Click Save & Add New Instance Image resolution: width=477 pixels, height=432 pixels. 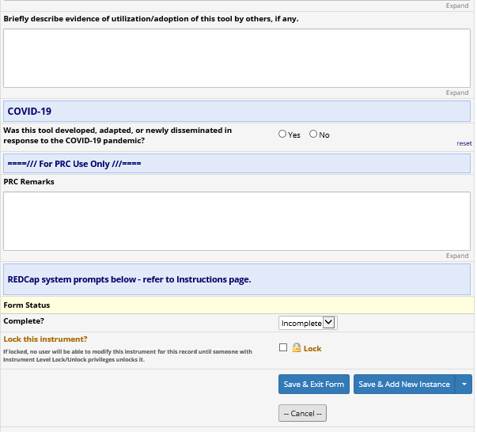pyautogui.click(x=403, y=385)
